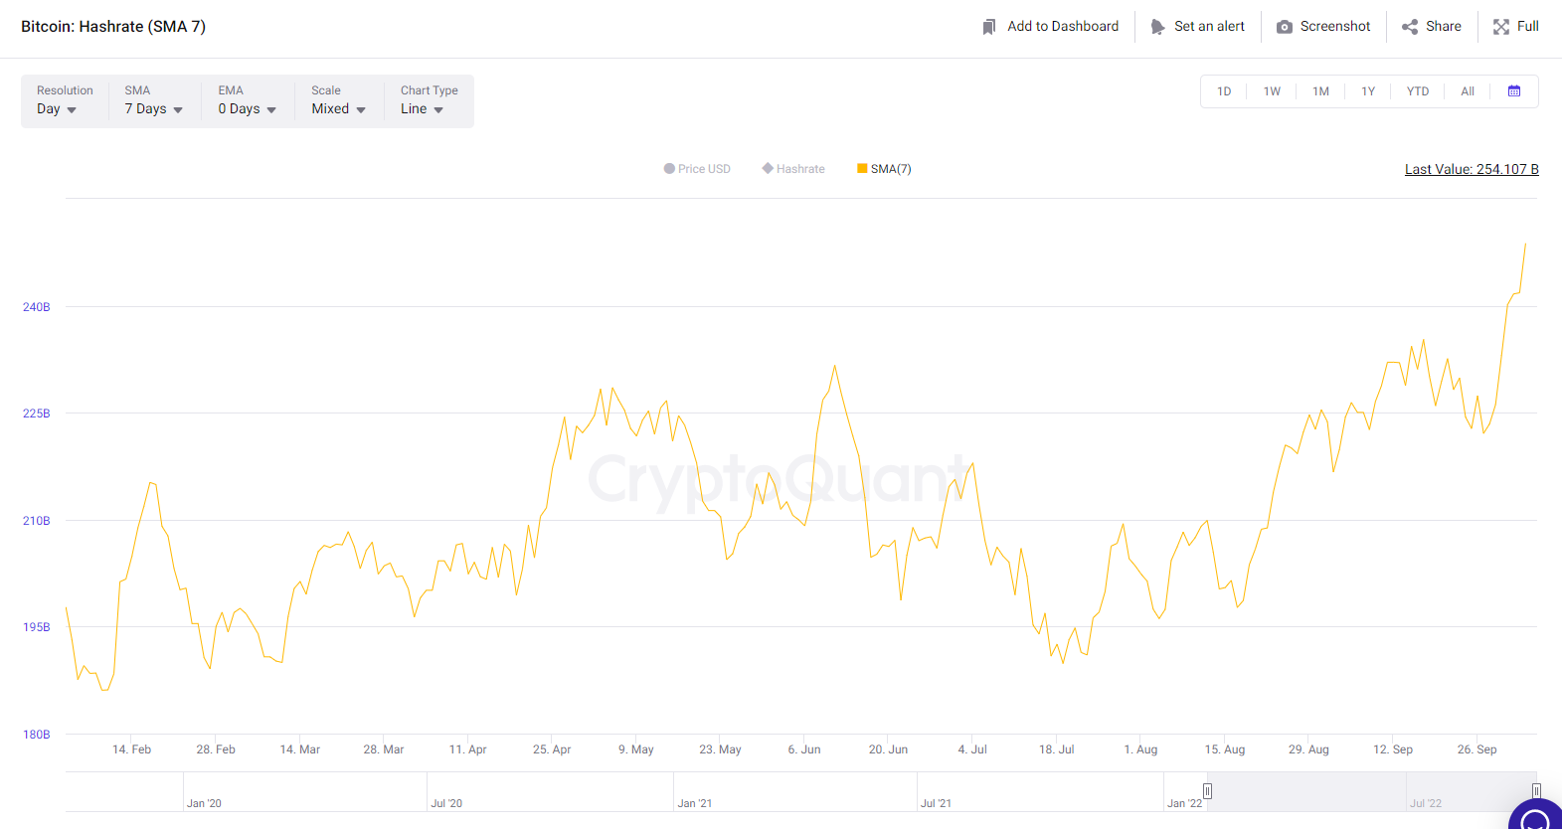Toggle Price USD series in the legend
Screen dimensions: 1562x829
coord(697,169)
